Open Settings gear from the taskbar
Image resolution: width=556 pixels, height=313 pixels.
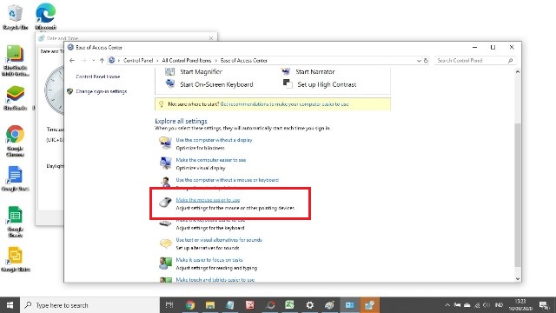tap(309, 305)
